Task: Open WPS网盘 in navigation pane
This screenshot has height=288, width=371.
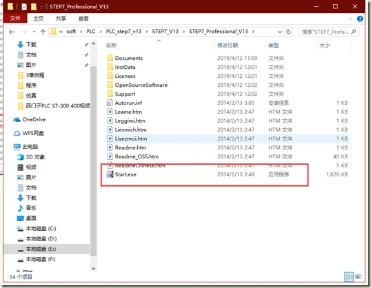Action: click(33, 133)
